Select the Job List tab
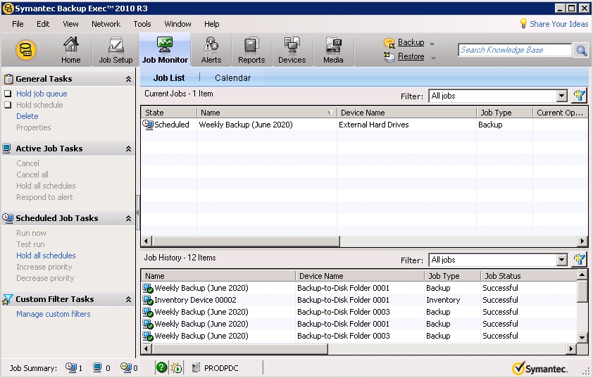 tap(168, 78)
